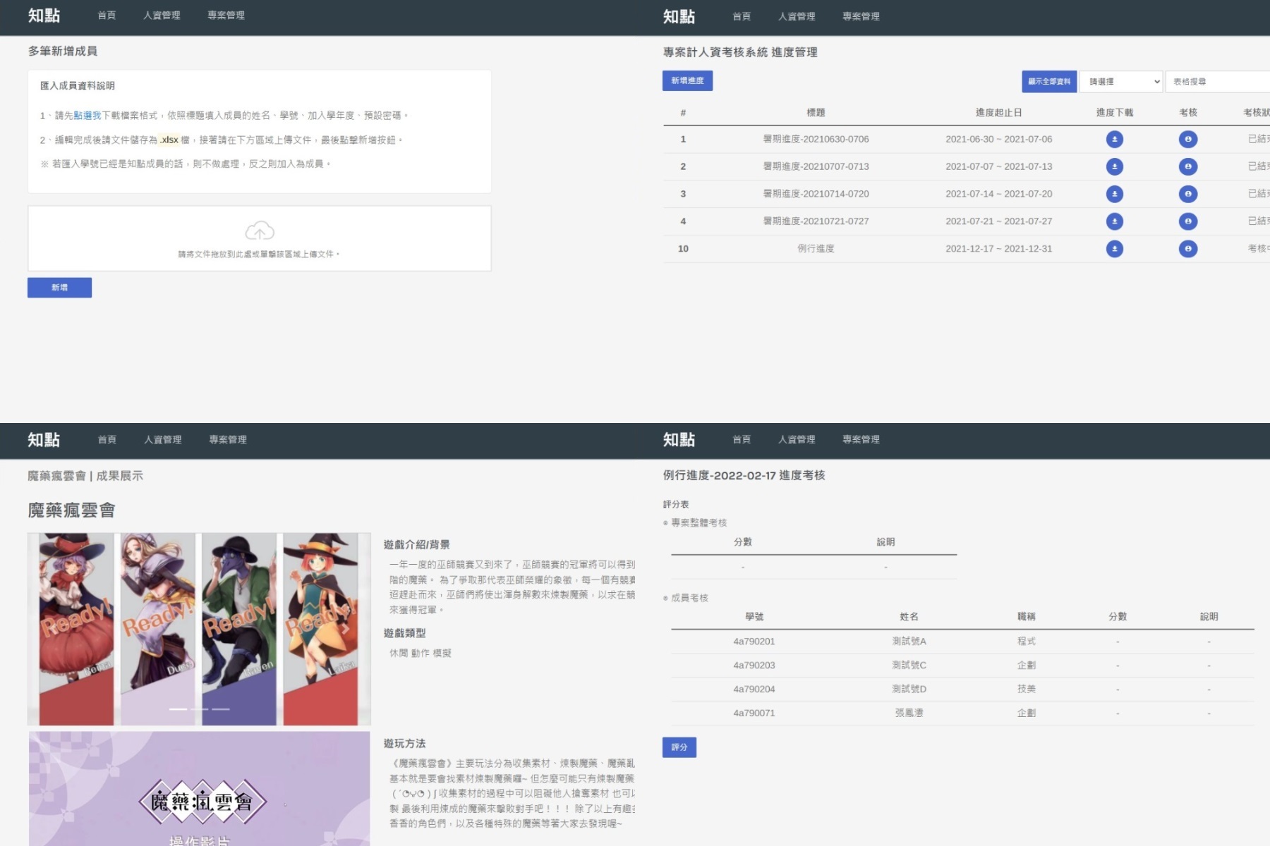Open the 專案管理 menu
The width and height of the screenshot is (1270, 846).
226,16
